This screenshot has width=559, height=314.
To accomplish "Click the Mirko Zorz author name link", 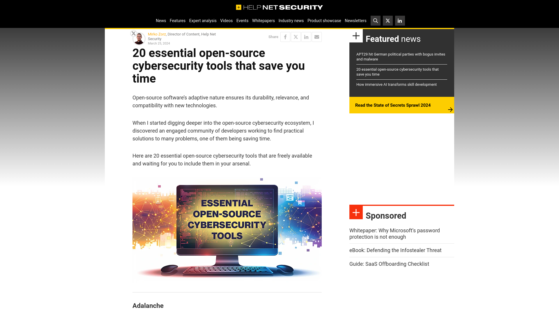I will [x=157, y=34].
